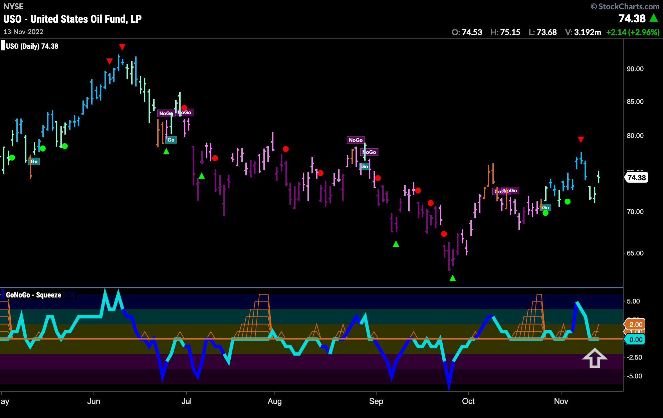Click the red dot above the late-June NoGo labels

click(x=184, y=108)
